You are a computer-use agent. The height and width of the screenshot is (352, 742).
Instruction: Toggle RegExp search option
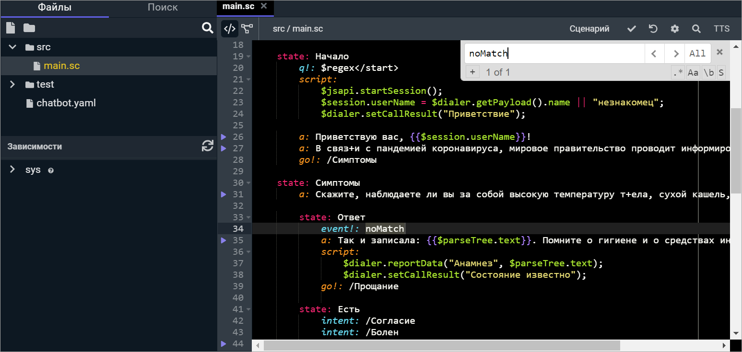click(677, 73)
